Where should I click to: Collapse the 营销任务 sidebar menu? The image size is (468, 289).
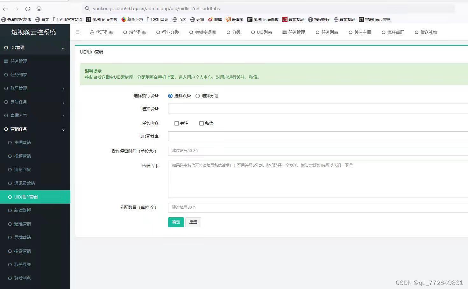[x=35, y=129]
